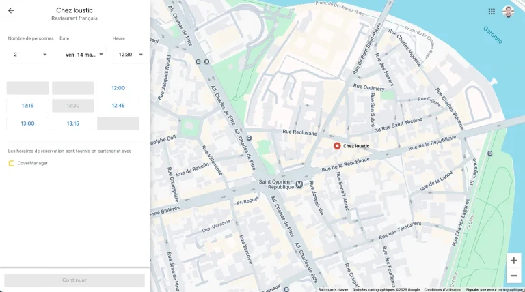Select the 13:00 time slot
Viewport: 525px width, 292px height.
click(27, 123)
